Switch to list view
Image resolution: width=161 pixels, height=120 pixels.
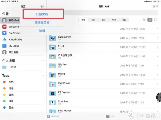[150, 20]
